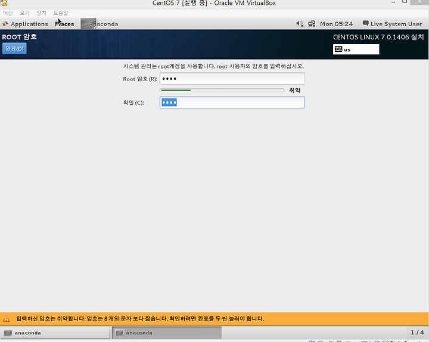This screenshot has height=342, width=429.
Task: Click the Anaconda window button in top panel
Action: pyautogui.click(x=100, y=24)
